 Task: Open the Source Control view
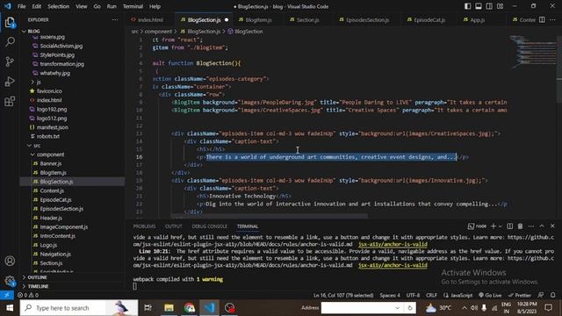(x=10, y=61)
